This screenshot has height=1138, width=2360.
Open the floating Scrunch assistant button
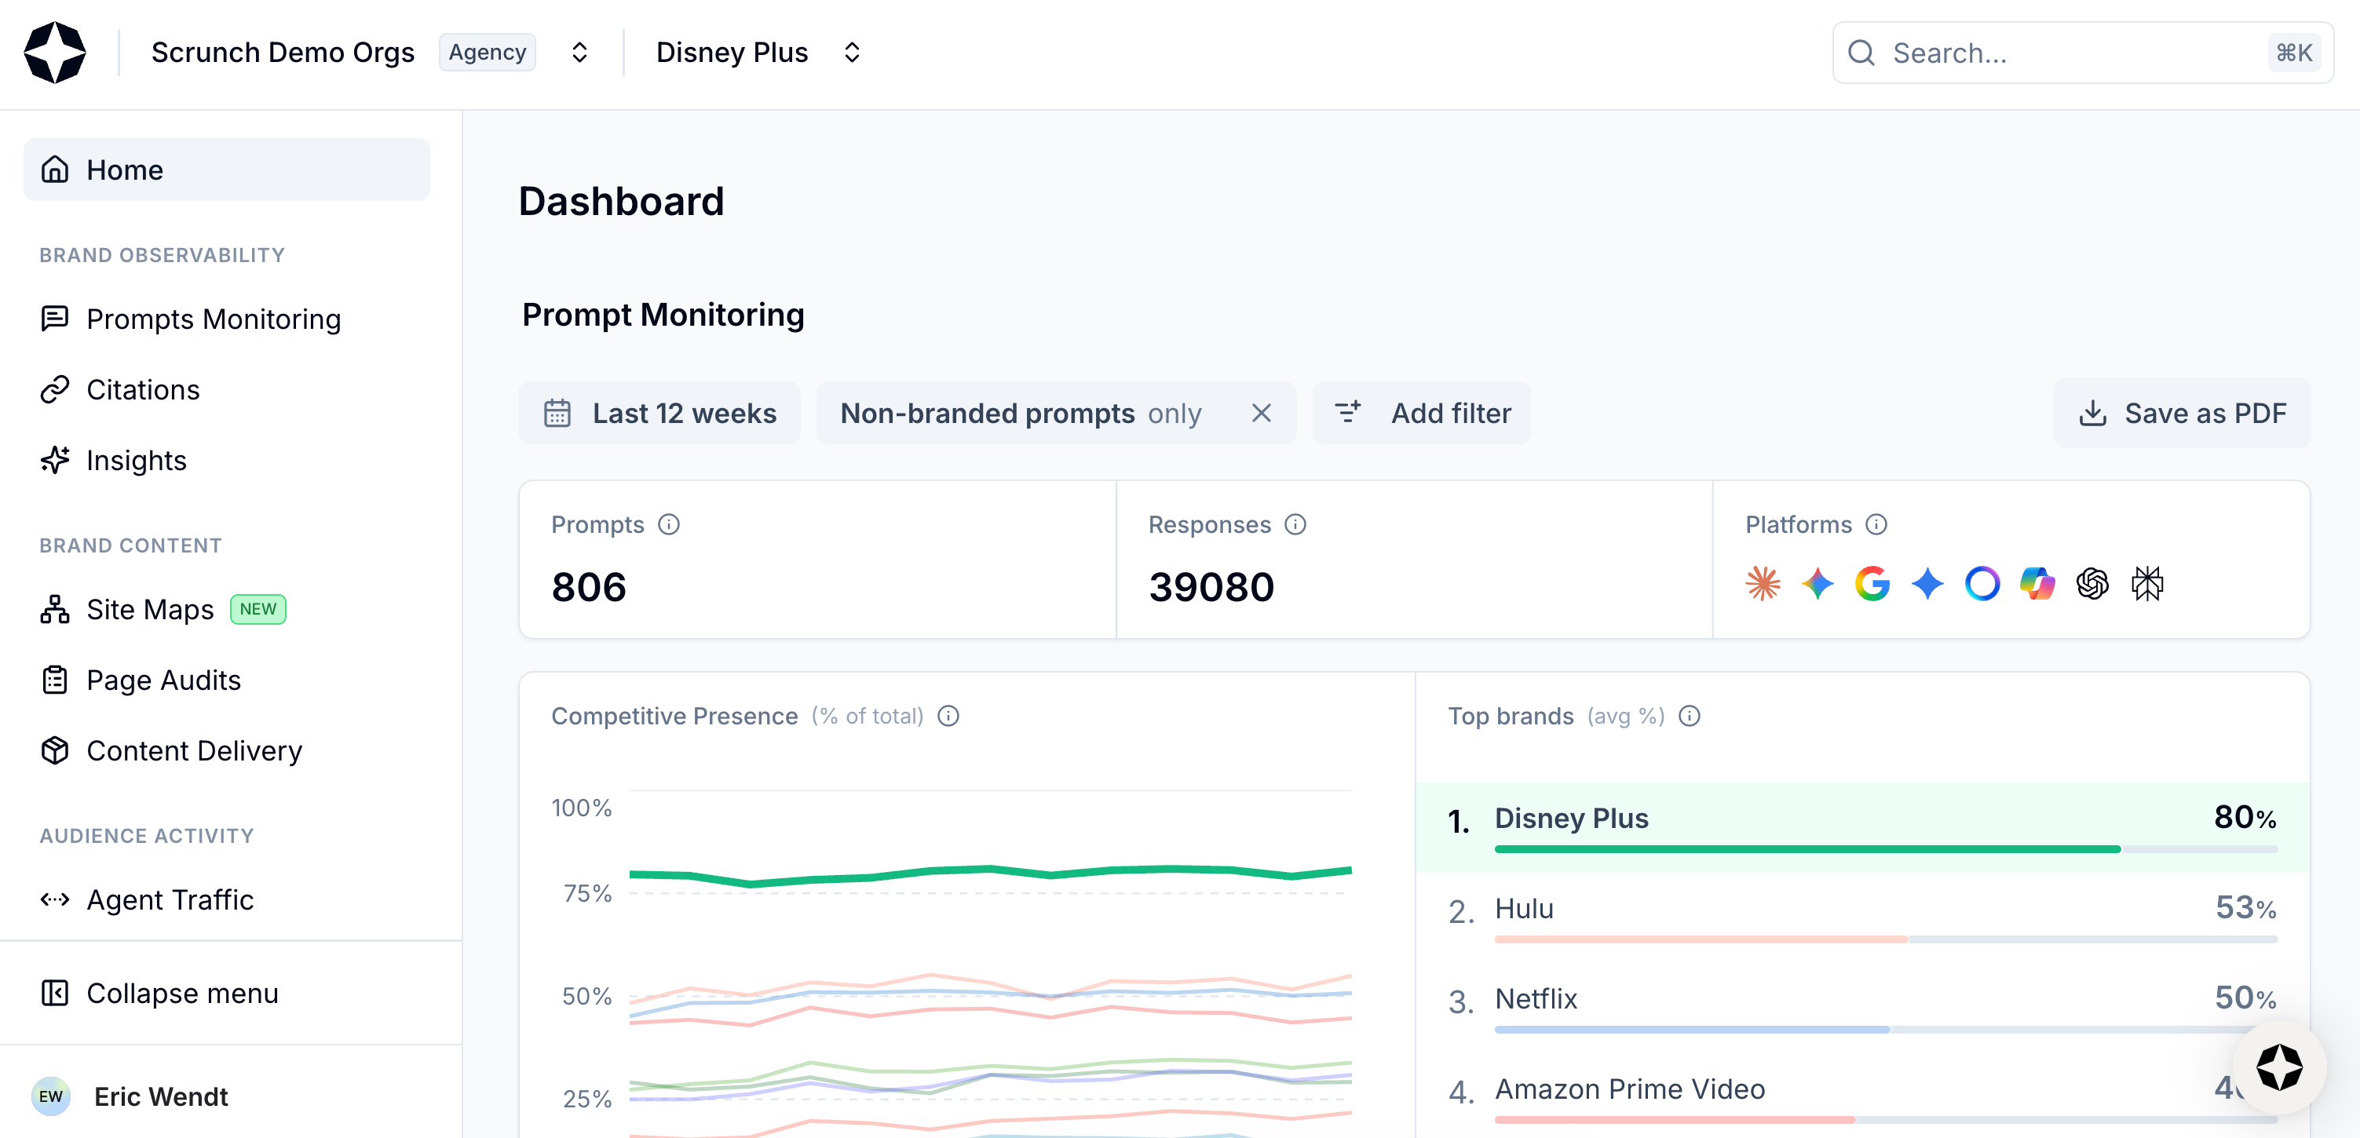pyautogui.click(x=2279, y=1067)
